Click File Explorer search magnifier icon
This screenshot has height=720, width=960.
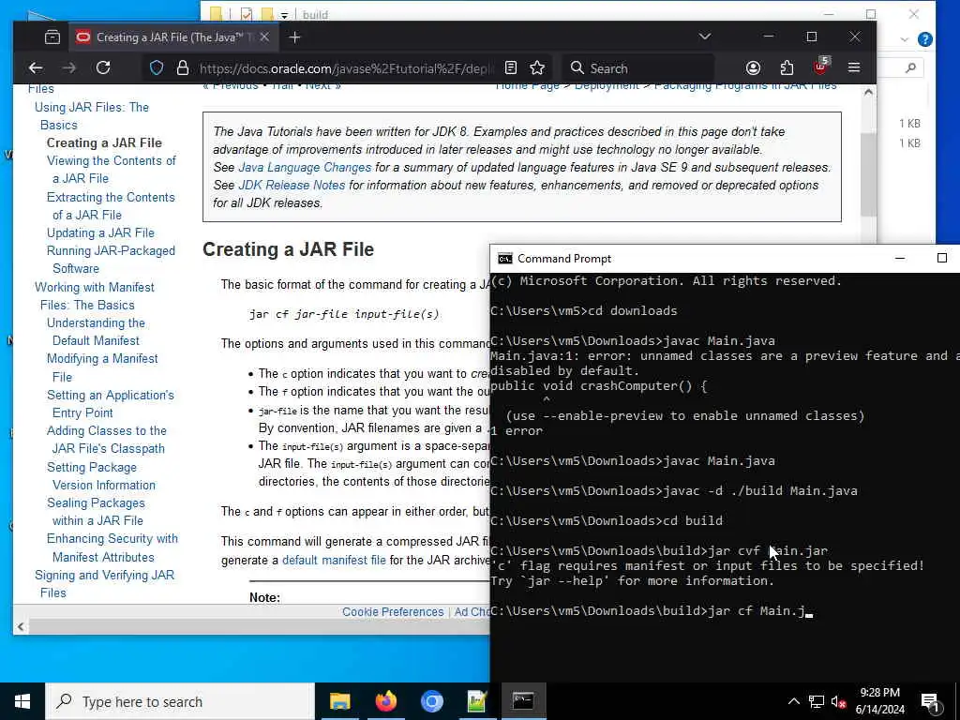(911, 67)
